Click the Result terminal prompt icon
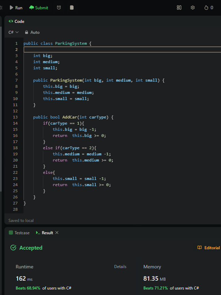The height and width of the screenshot is (295, 221). [38, 233]
